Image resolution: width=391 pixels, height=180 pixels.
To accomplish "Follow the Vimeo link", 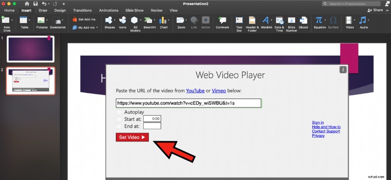I will click(x=218, y=91).
